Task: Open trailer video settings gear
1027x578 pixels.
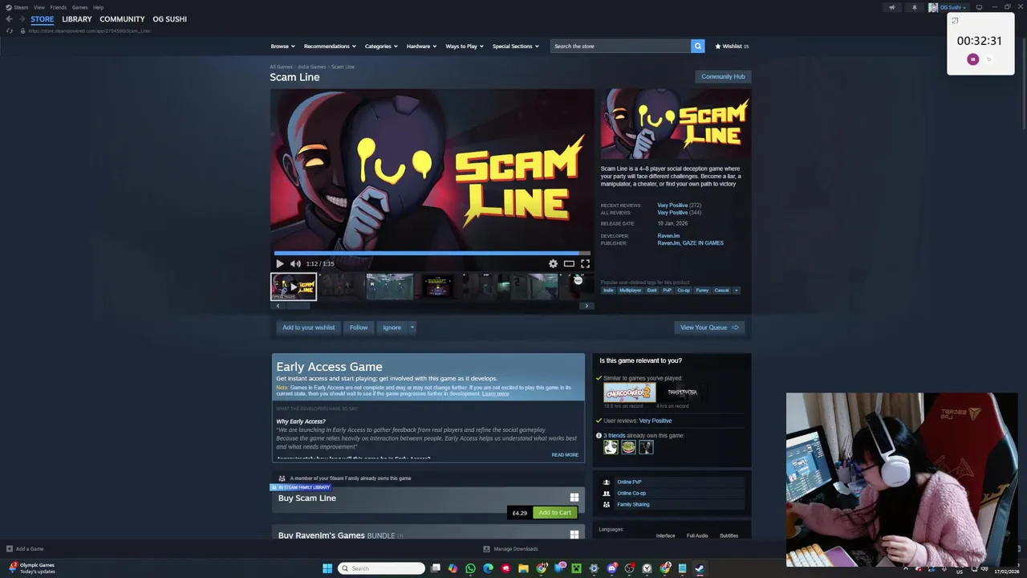Action: point(553,263)
